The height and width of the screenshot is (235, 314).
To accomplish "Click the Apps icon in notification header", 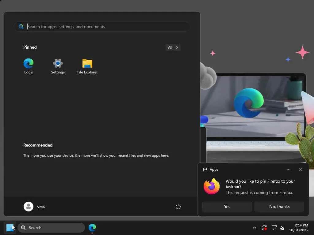I will tap(205, 170).
